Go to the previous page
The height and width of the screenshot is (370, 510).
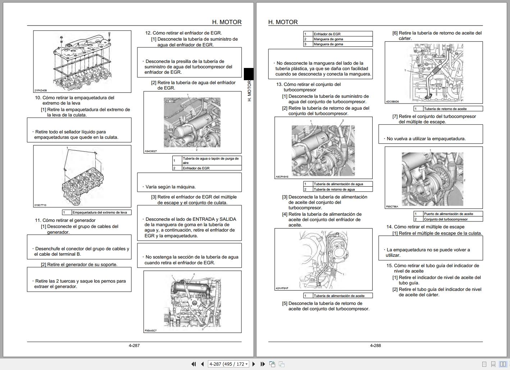[x=202, y=364]
